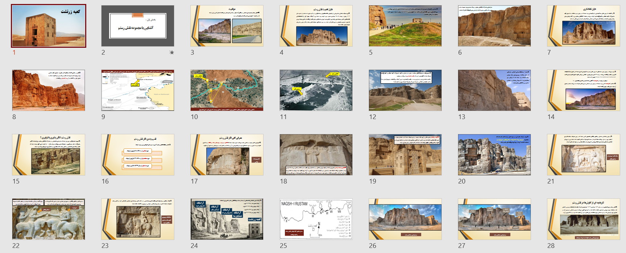Choose slide 28, the last slide thumbnail
The height and width of the screenshot is (253, 626).
click(x=584, y=219)
